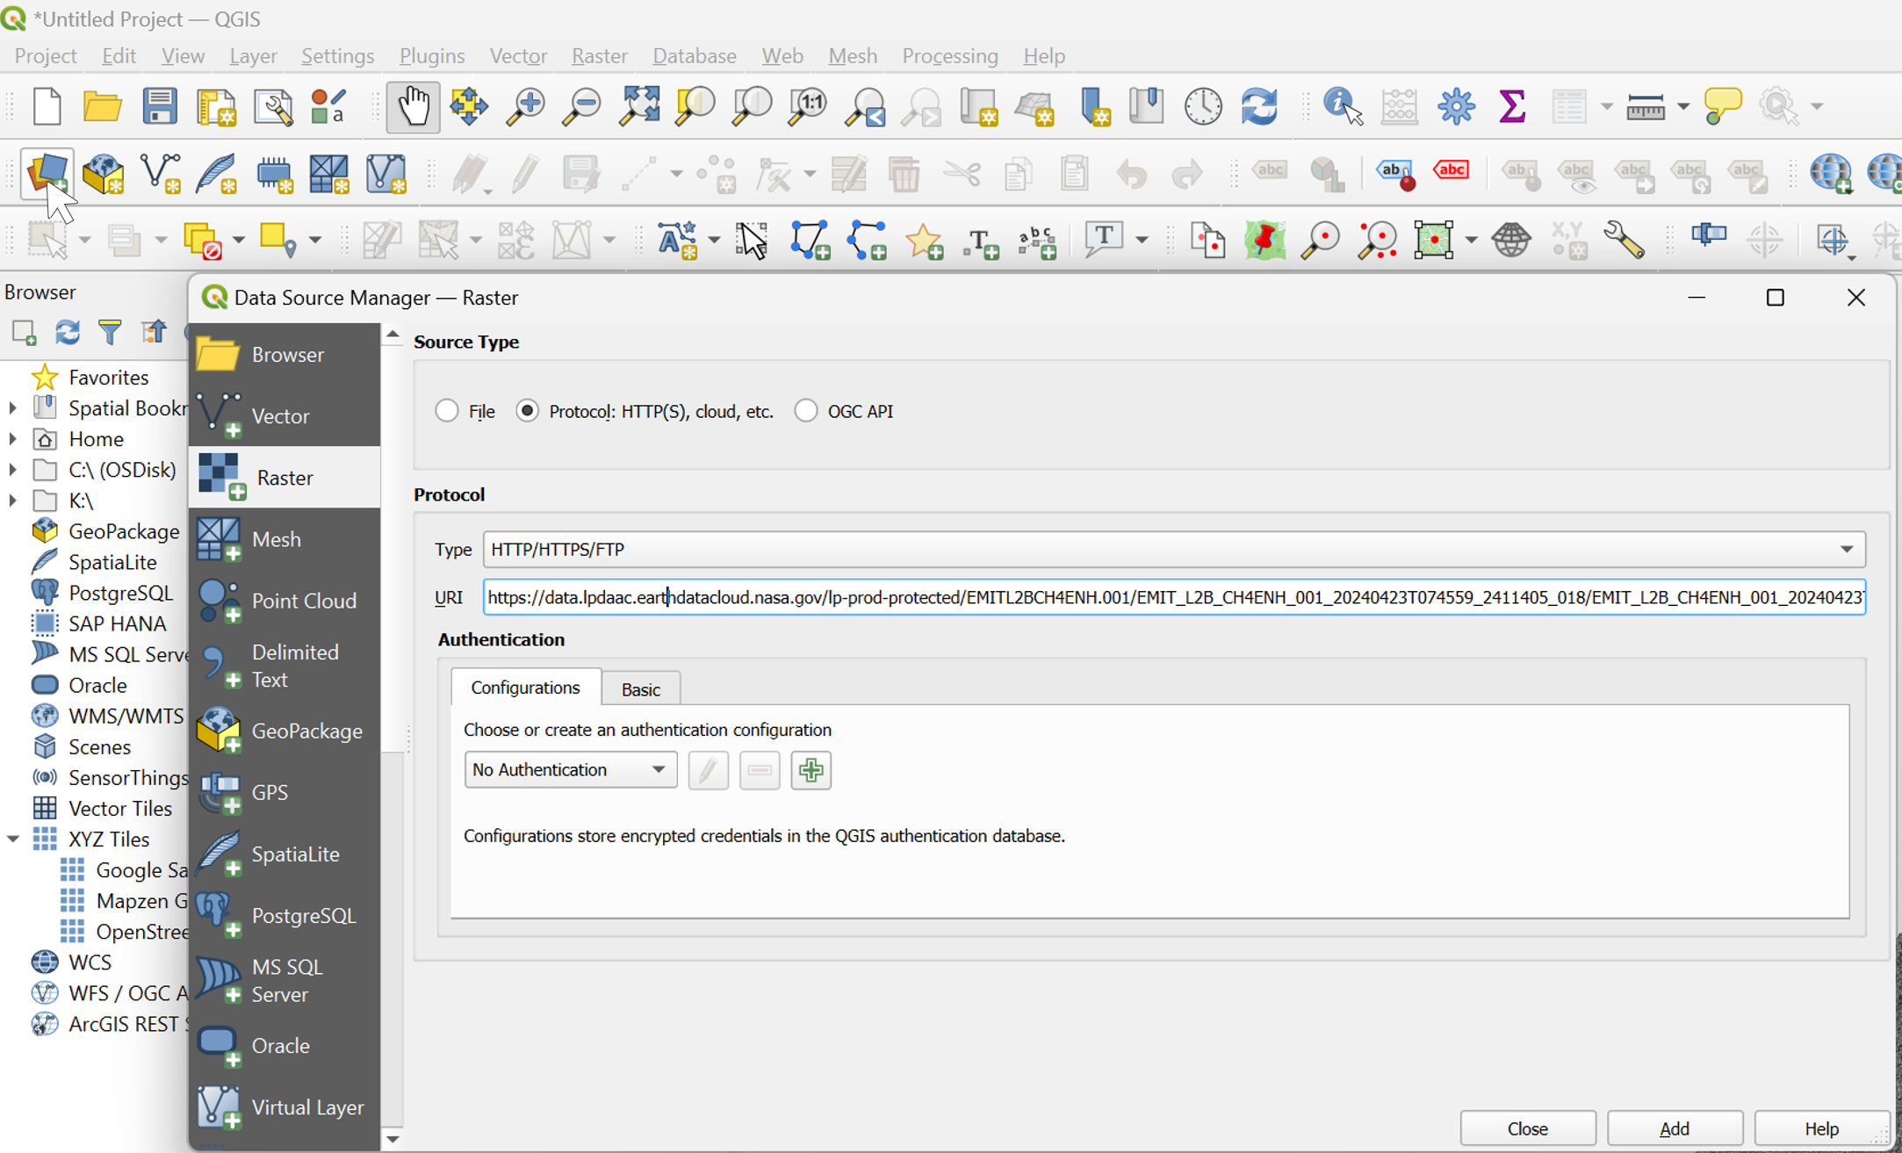Select Delimited Text source type

[285, 666]
